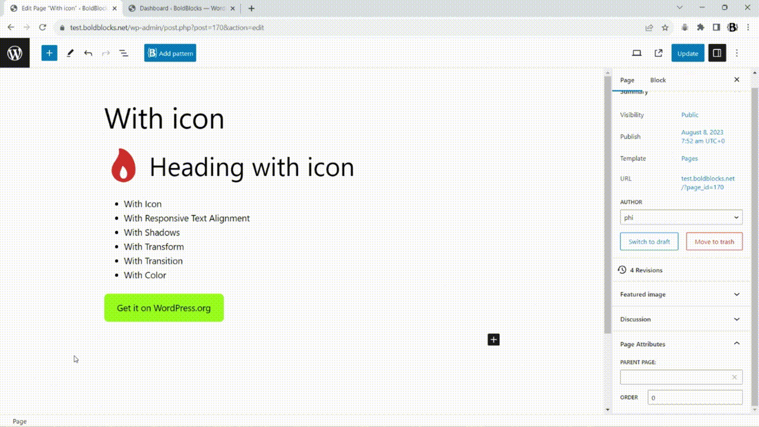This screenshot has height=427, width=759.
Task: Click the WordPress logo to view pages
Action: 15,53
